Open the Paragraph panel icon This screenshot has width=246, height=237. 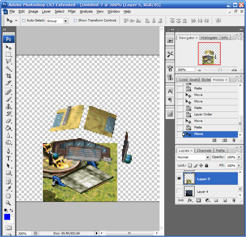click(x=170, y=100)
